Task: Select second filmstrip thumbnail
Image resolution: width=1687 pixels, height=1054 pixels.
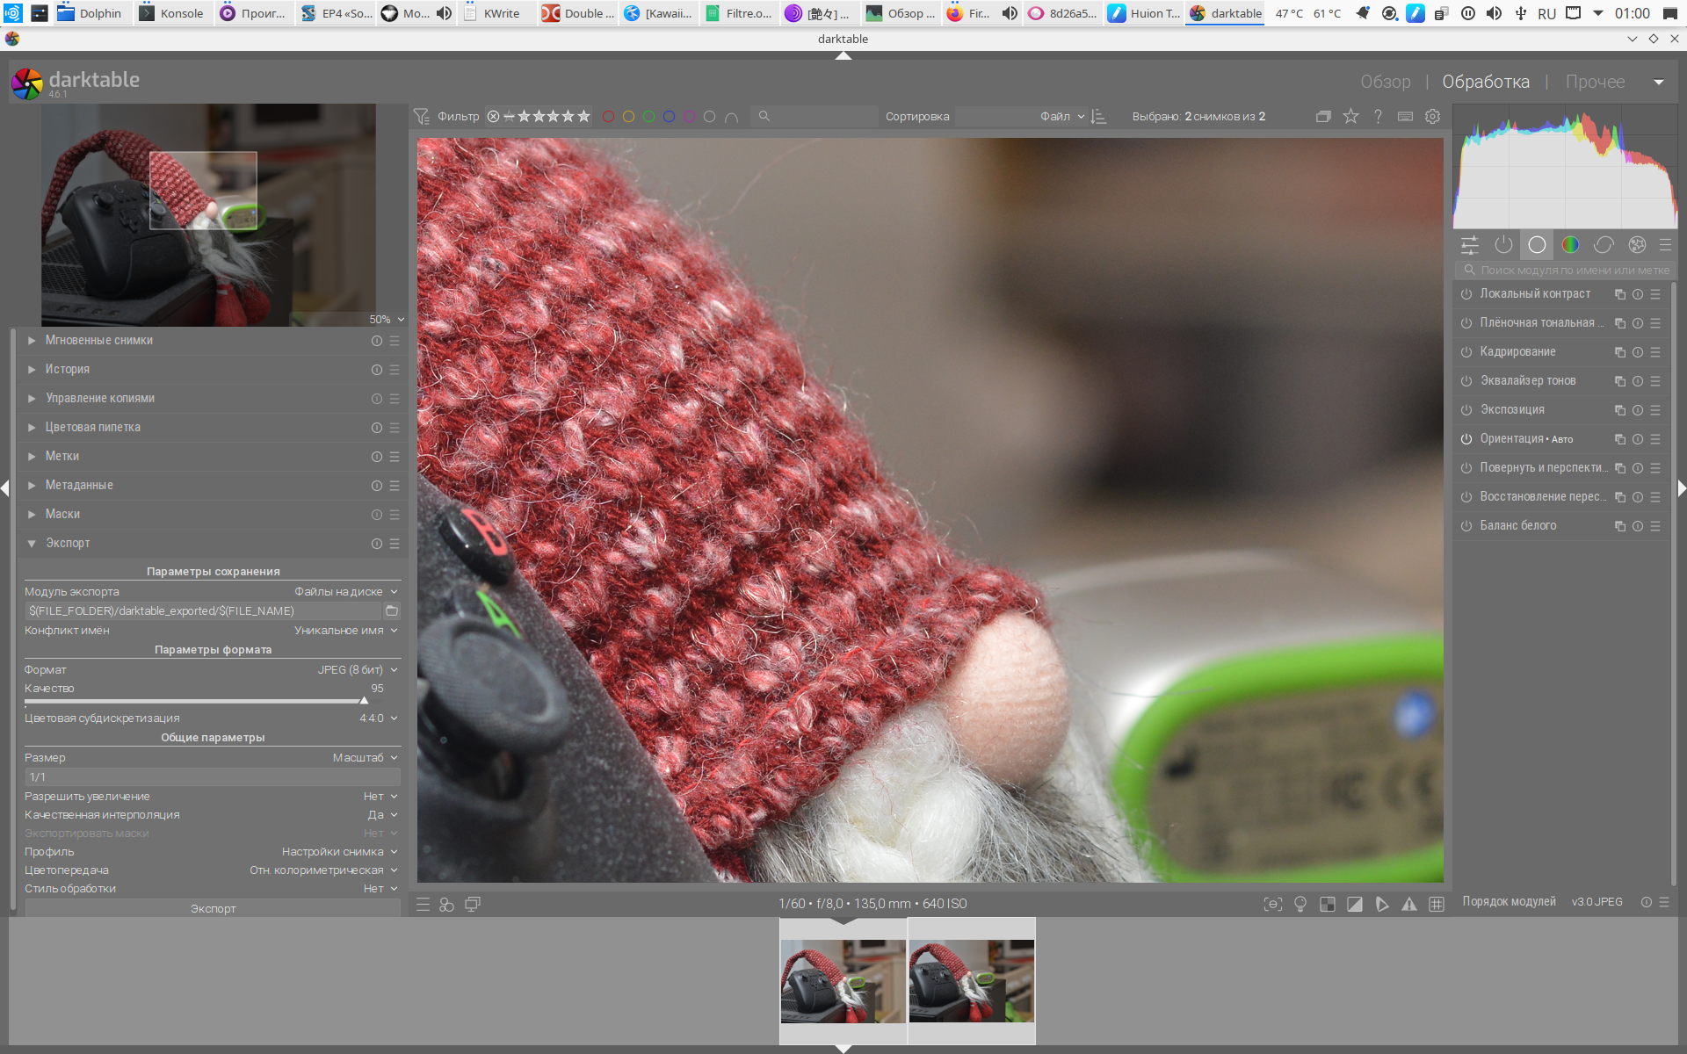Action: click(x=971, y=980)
